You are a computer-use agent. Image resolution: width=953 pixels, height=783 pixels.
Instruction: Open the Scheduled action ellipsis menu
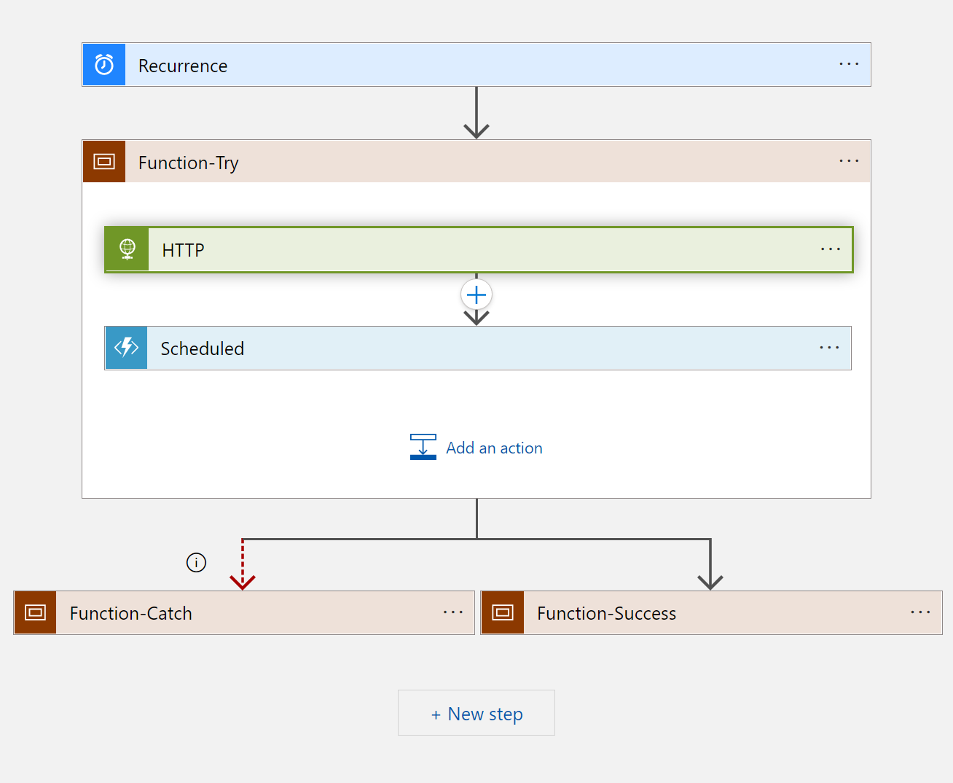(x=829, y=348)
